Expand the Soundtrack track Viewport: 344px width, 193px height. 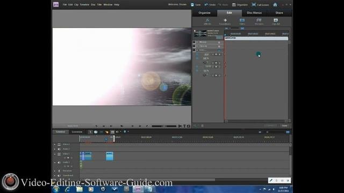tap(55, 175)
